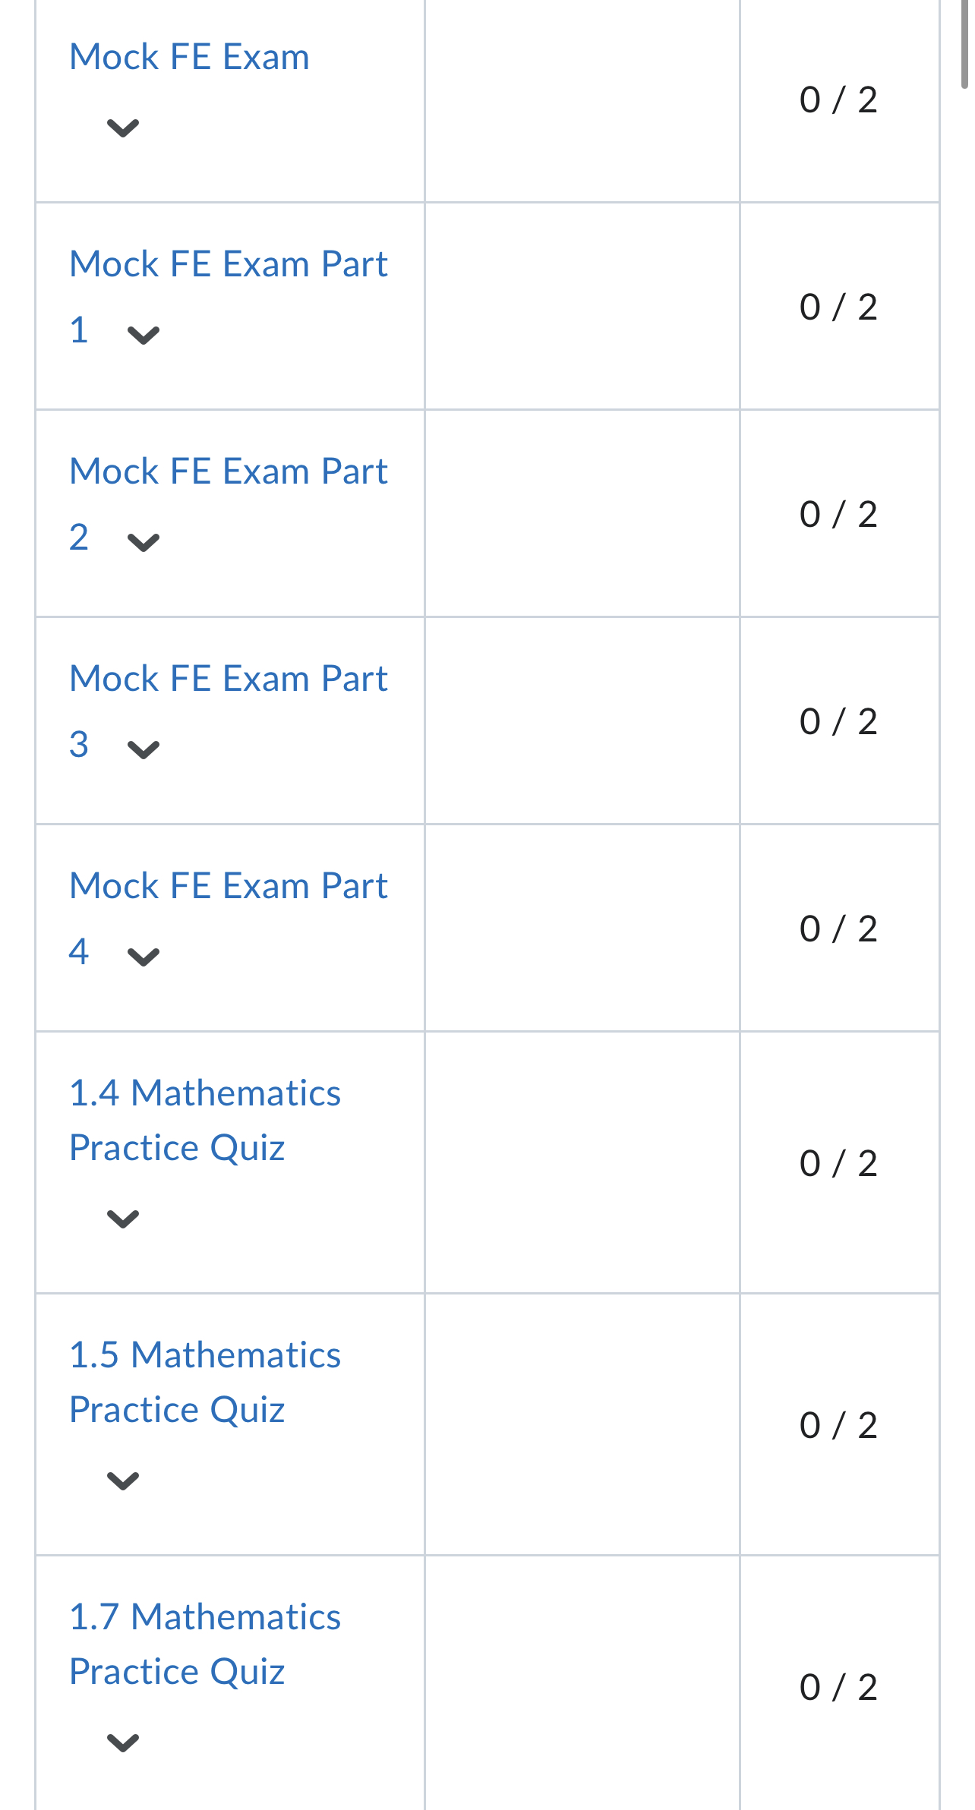Open Mock FE Exam Part 2 link
975x1810 pixels.
coord(229,504)
